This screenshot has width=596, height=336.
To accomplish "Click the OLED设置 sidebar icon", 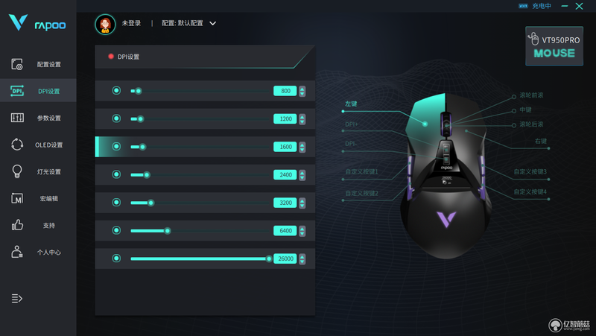I will 17,145.
